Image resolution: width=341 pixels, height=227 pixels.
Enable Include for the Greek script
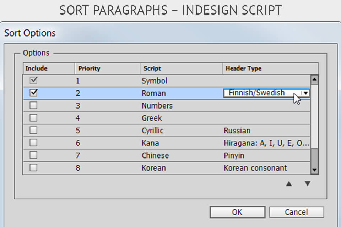[x=33, y=118]
